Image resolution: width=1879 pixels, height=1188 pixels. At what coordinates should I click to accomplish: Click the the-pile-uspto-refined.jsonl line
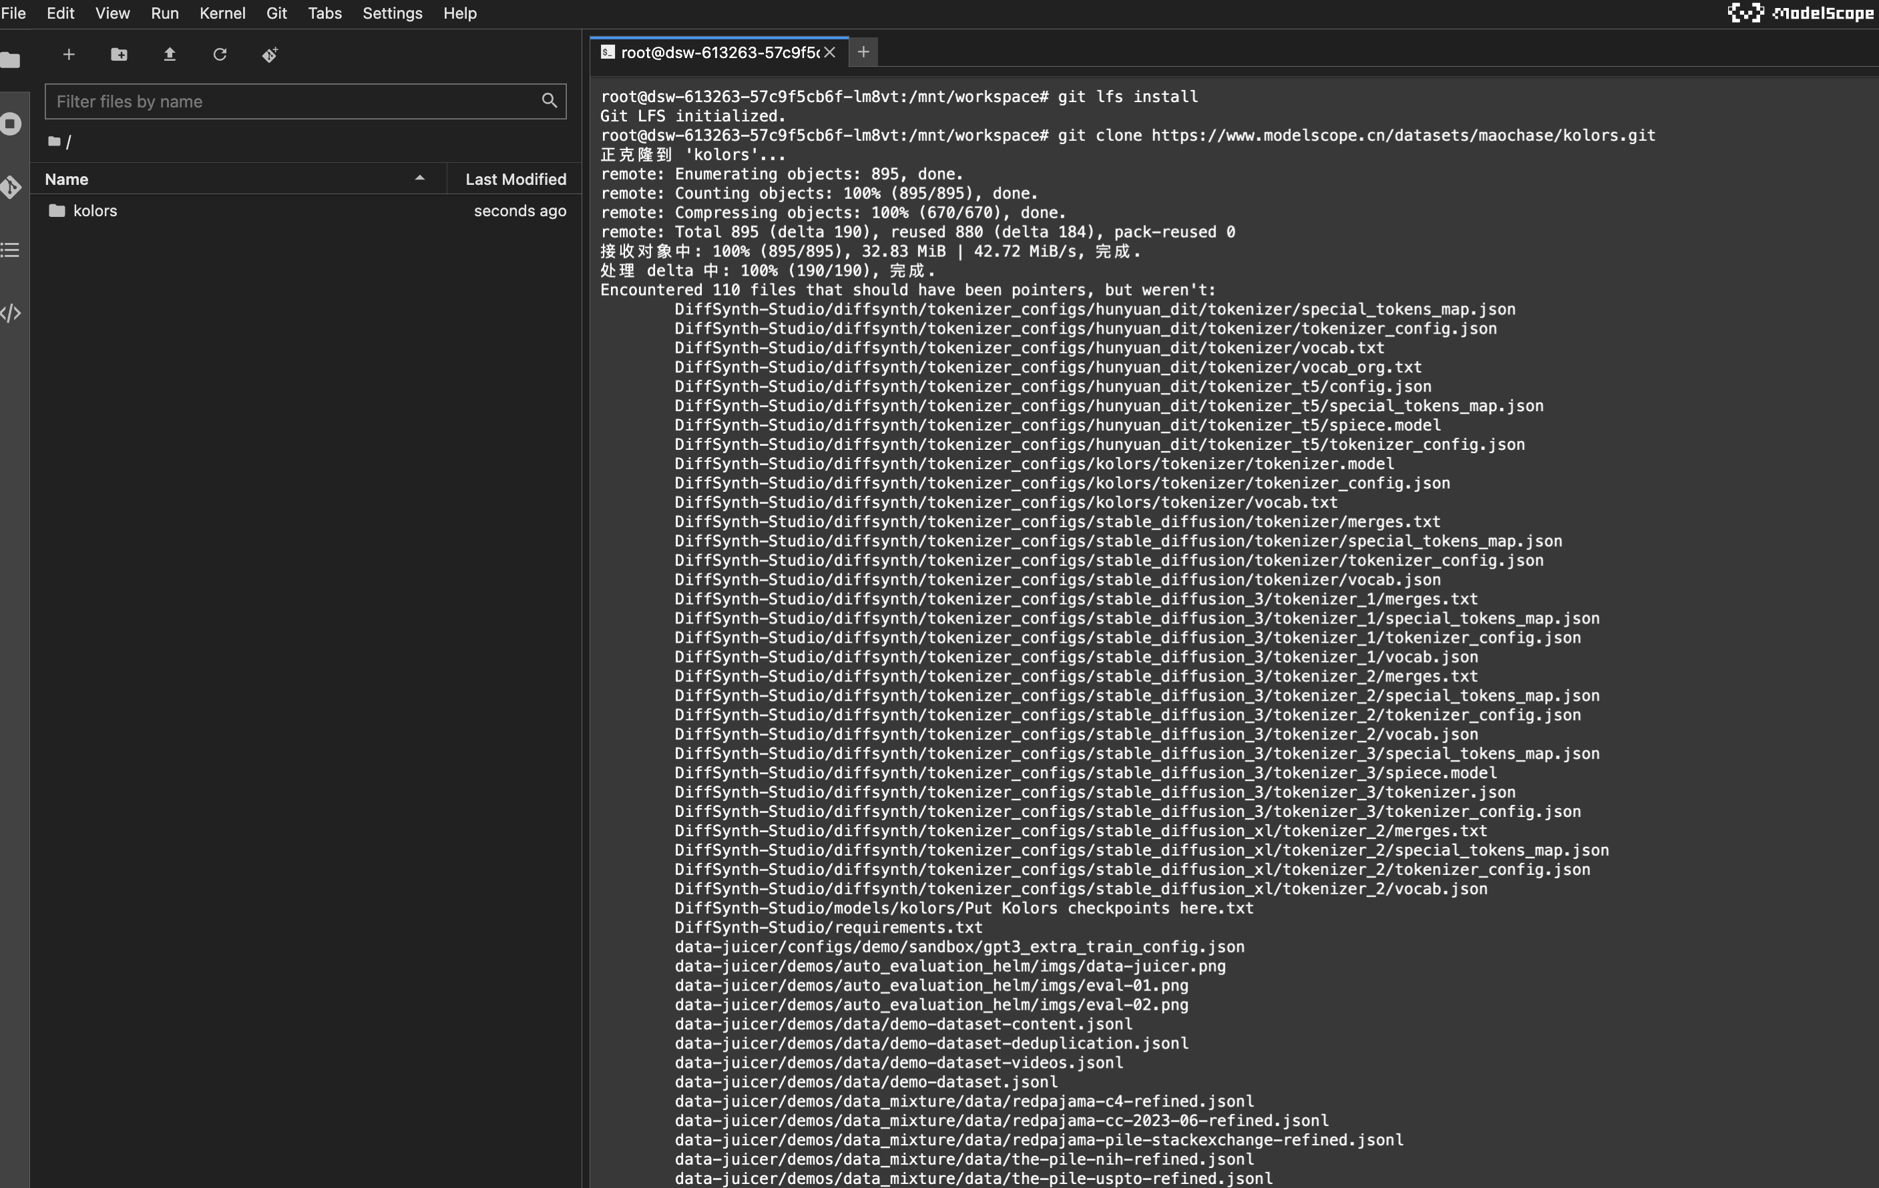[974, 1179]
